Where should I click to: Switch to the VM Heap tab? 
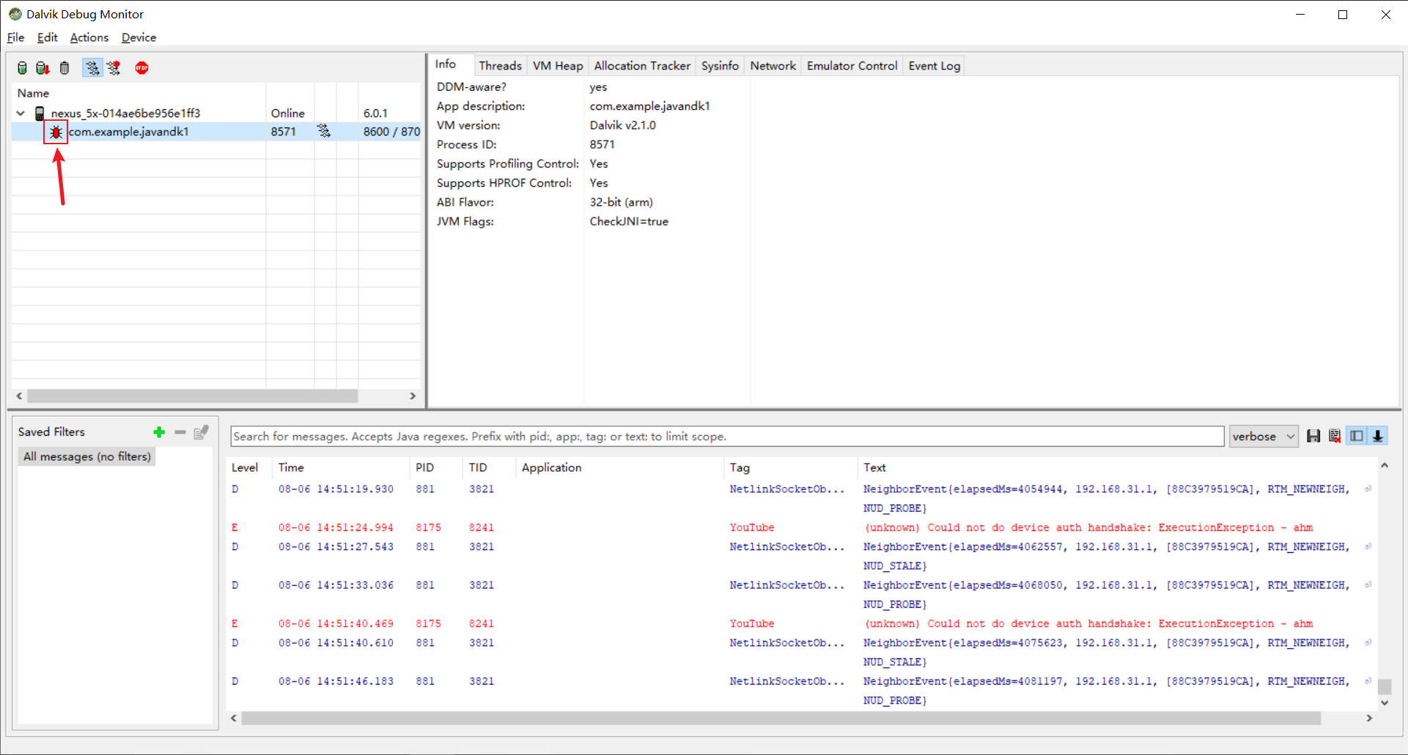pos(558,66)
